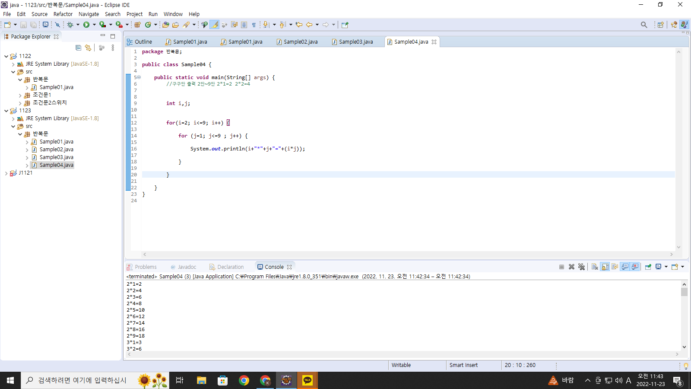Expand JRE System Library under 1123
Image resolution: width=691 pixels, height=389 pixels.
tap(13, 118)
